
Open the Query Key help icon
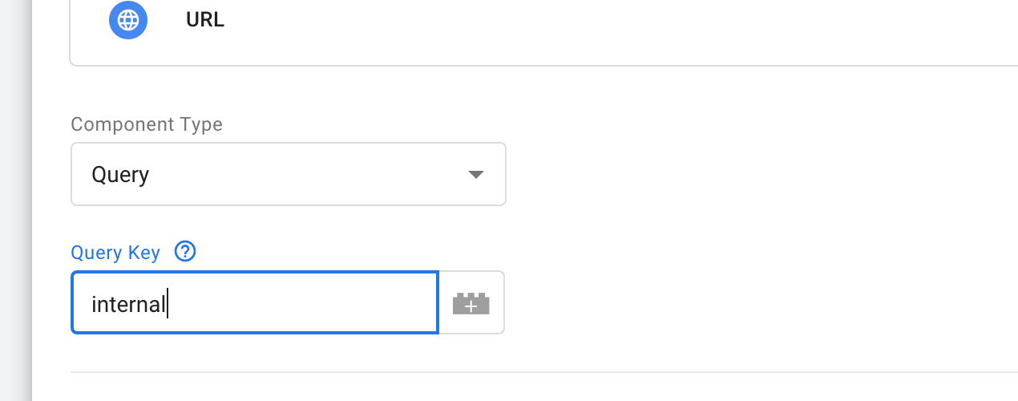pyautogui.click(x=185, y=252)
